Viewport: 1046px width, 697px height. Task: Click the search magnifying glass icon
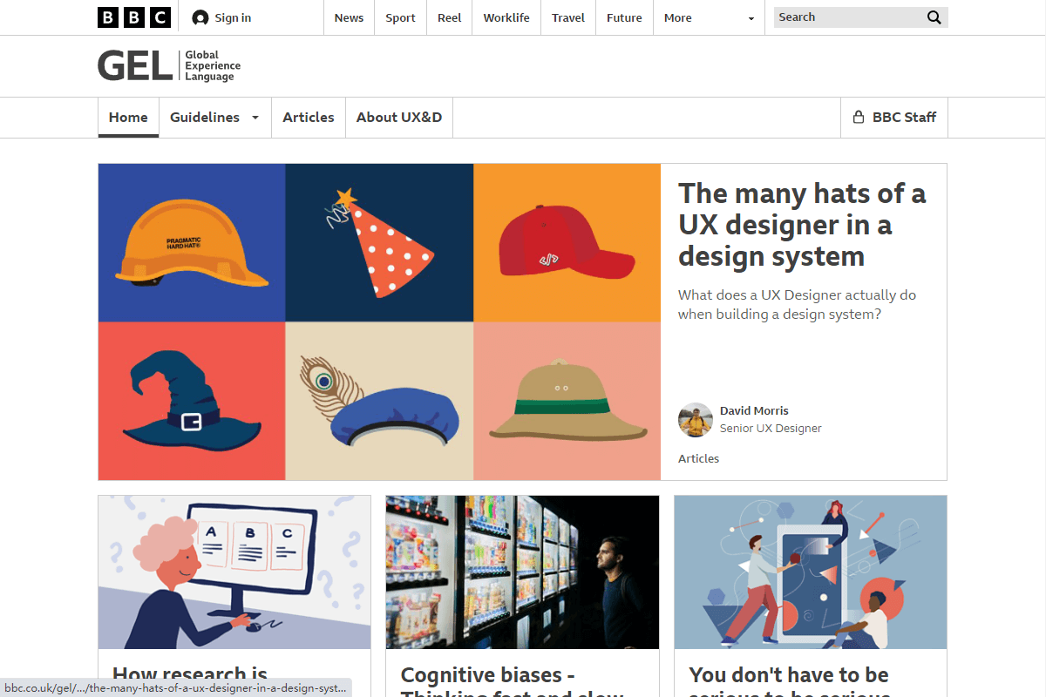pos(934,17)
